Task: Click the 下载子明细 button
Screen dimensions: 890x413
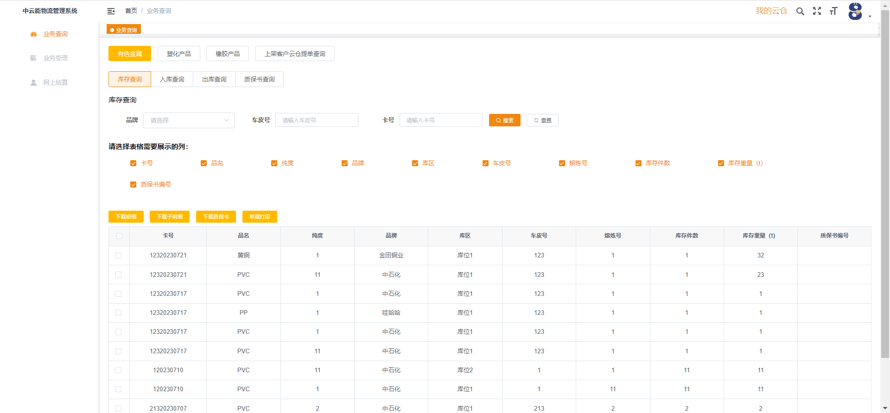Action: tap(170, 217)
